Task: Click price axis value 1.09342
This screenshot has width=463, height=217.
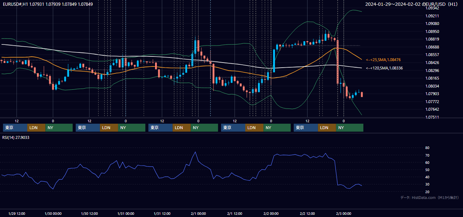Action: (x=432, y=8)
